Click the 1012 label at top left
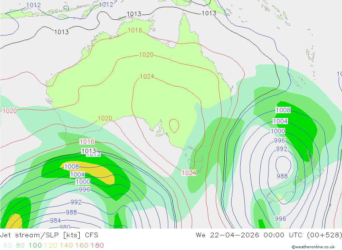Screen dimensions: 342x250 (x=34, y=5)
